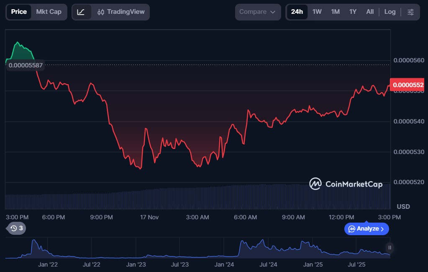428x272 pixels.
Task: Choose the 1M time range
Action: 335,12
